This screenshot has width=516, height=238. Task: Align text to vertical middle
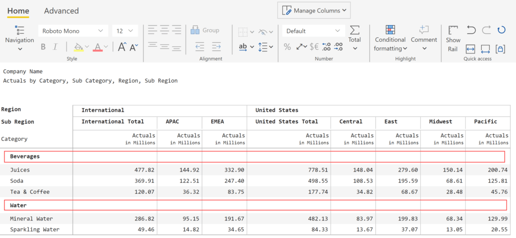(164, 46)
